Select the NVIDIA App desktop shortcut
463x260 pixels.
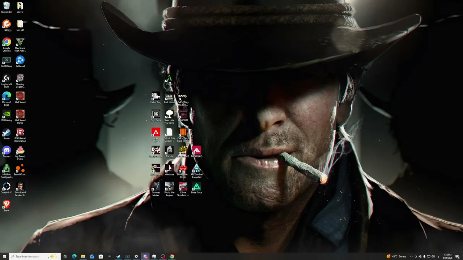point(7,116)
